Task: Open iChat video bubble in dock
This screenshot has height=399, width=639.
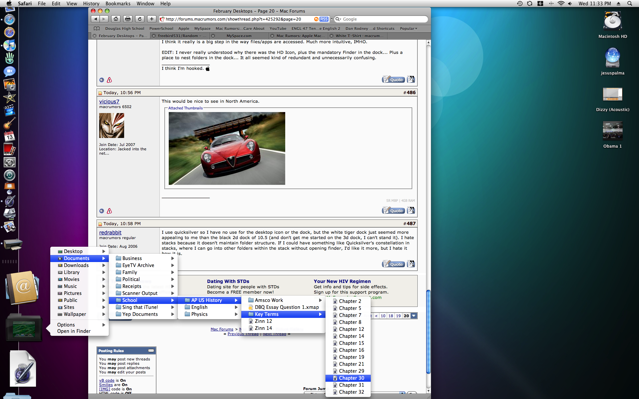Action: 10,71
